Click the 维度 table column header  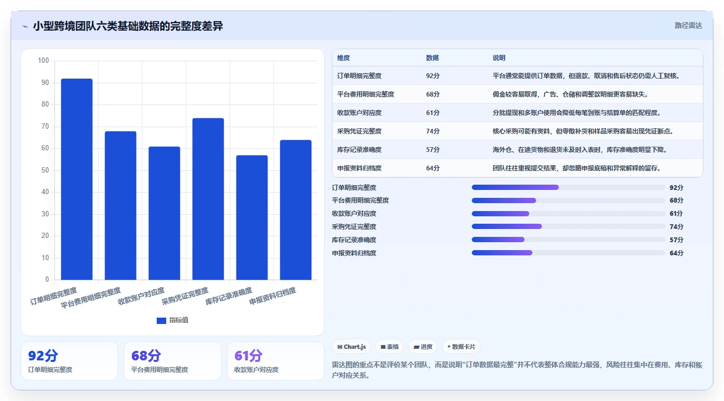344,58
